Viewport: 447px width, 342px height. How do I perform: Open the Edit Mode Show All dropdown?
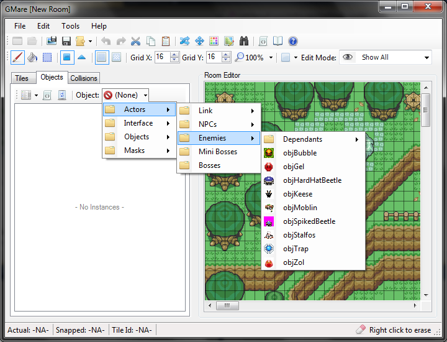pos(386,57)
